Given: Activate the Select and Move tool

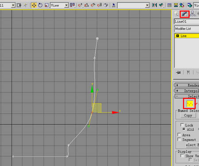Looking at the screenshot, I should tap(34, 5).
